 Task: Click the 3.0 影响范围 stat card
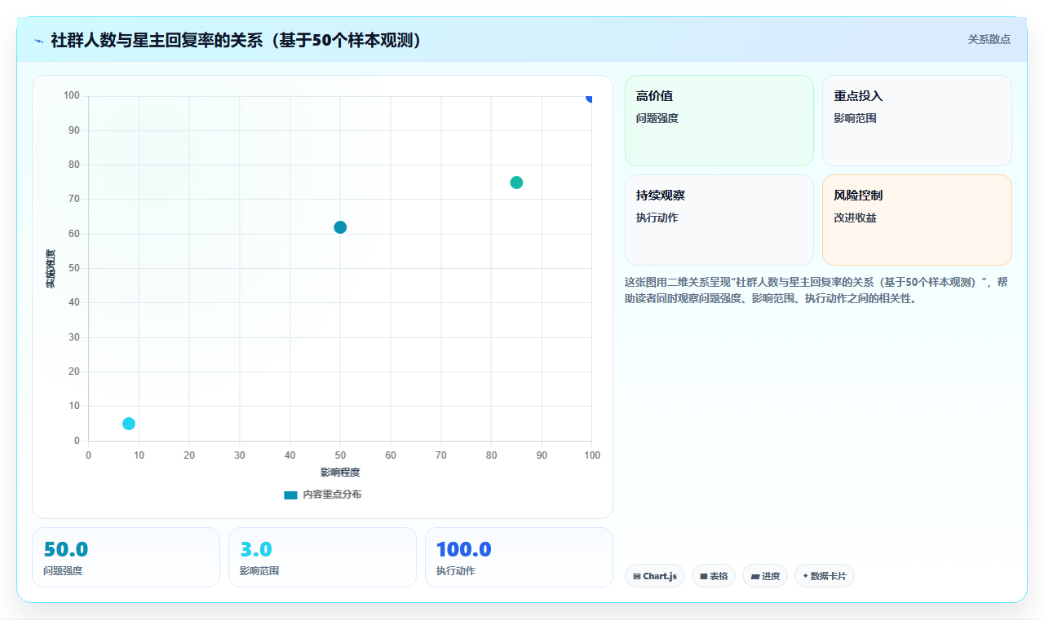[322, 557]
